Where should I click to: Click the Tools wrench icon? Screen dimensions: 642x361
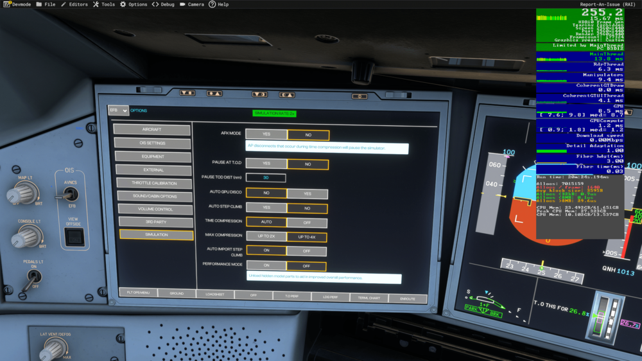(x=96, y=4)
